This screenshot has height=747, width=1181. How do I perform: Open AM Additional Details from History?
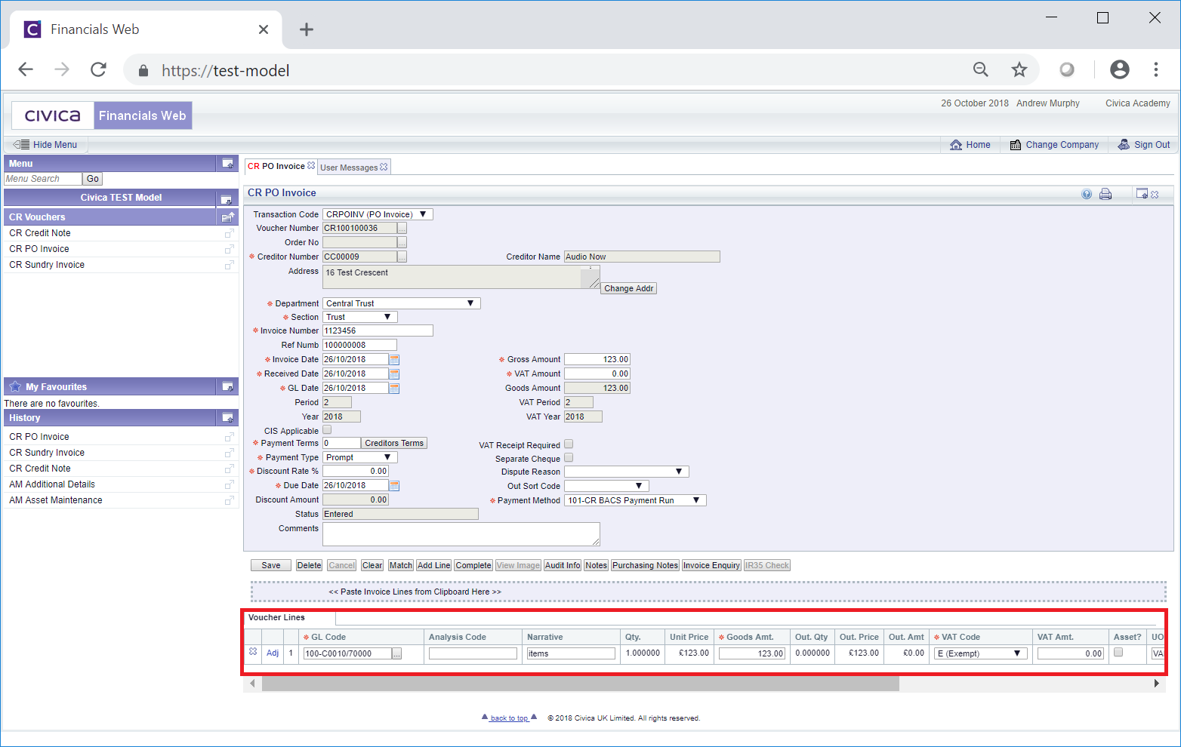pos(52,484)
